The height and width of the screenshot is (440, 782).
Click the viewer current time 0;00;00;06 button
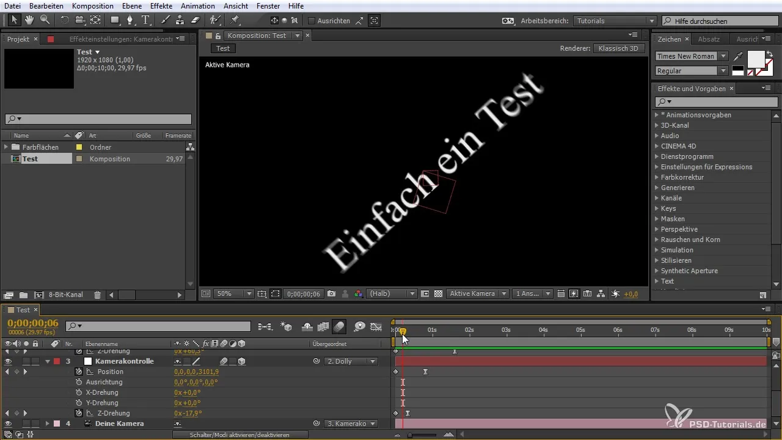303,293
